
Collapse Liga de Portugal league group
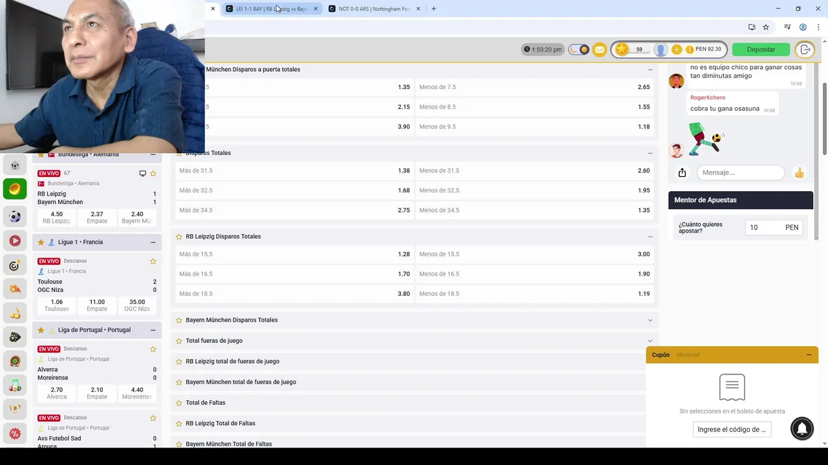153,330
